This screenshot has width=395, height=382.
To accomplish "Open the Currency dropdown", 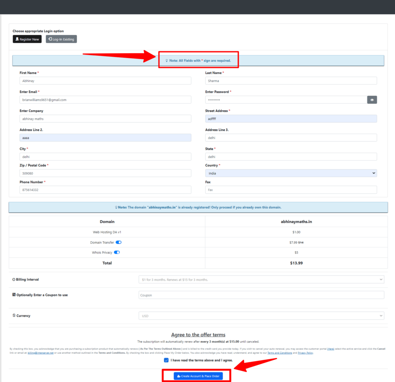I will 261,316.
